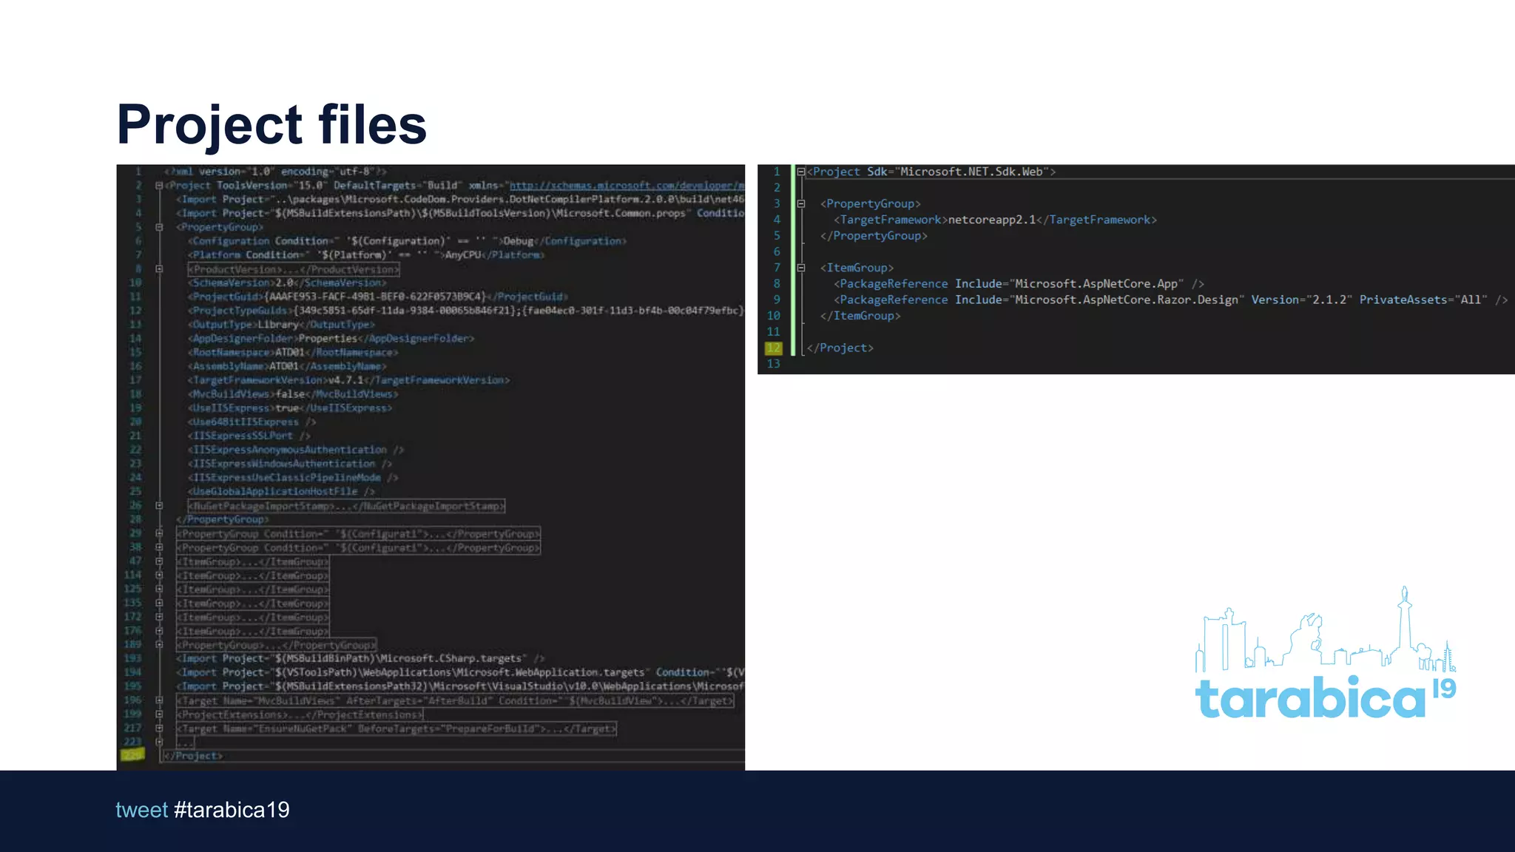Screen dimensions: 1515x852
Task: Click the closing </ItemGroup> tag on line 10
Action: point(860,316)
